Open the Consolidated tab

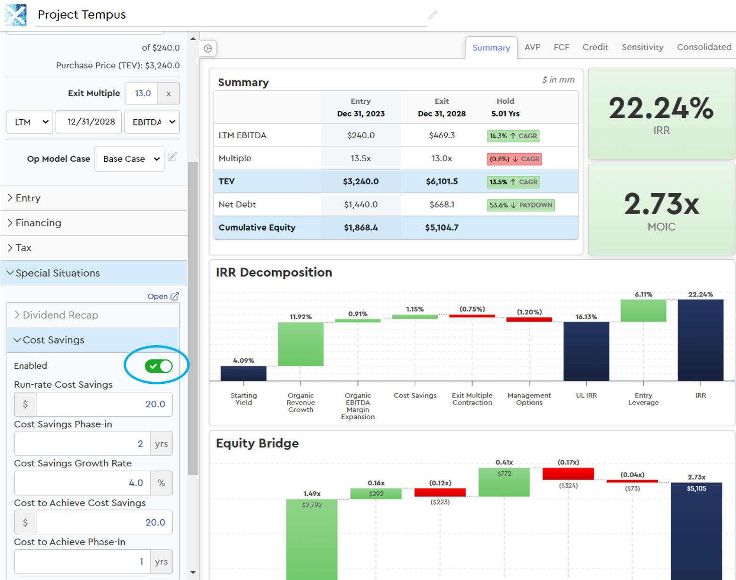click(704, 47)
